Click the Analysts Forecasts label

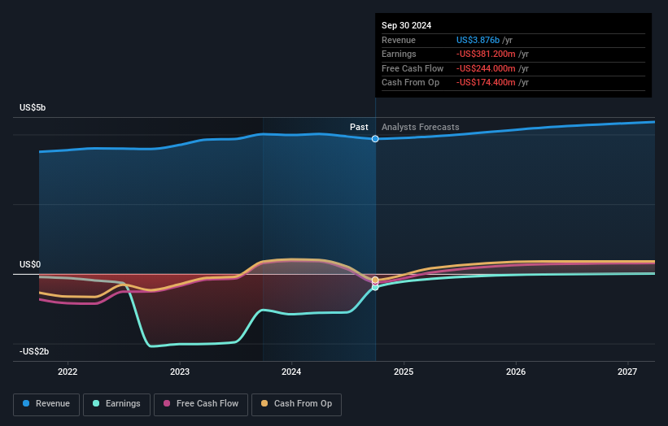[x=420, y=127]
